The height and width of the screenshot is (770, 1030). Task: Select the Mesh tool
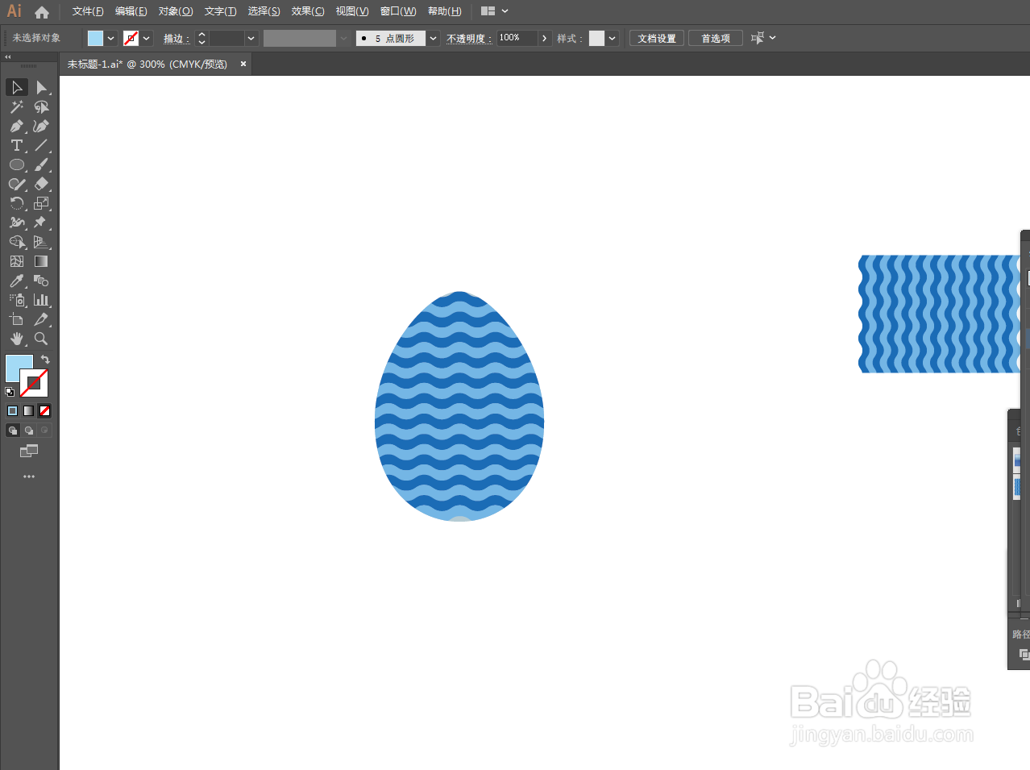[x=17, y=261]
